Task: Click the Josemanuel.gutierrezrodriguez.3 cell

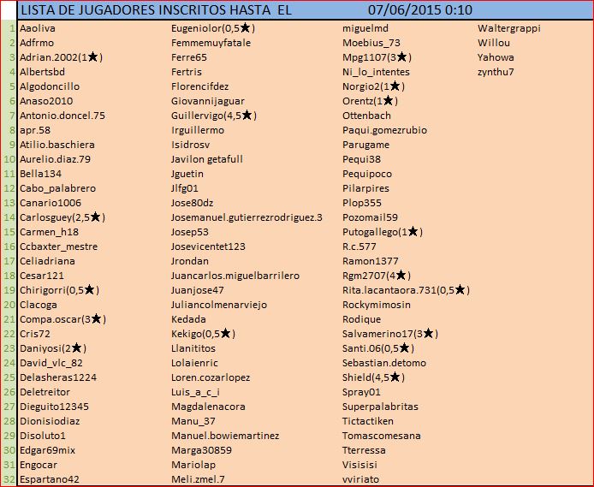Action: pos(247,217)
